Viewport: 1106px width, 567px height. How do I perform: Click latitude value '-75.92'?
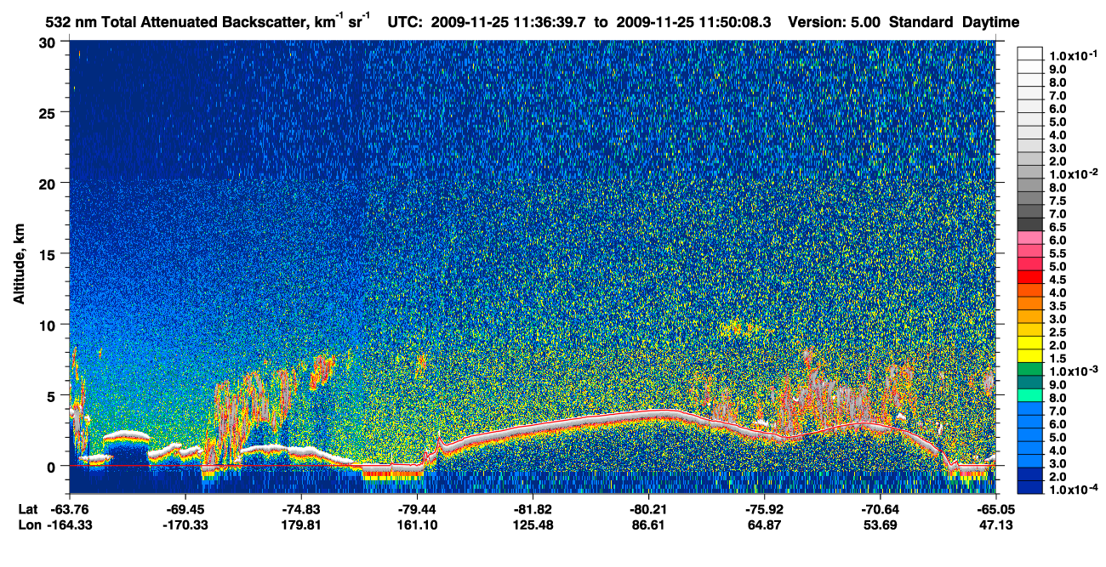(x=764, y=509)
